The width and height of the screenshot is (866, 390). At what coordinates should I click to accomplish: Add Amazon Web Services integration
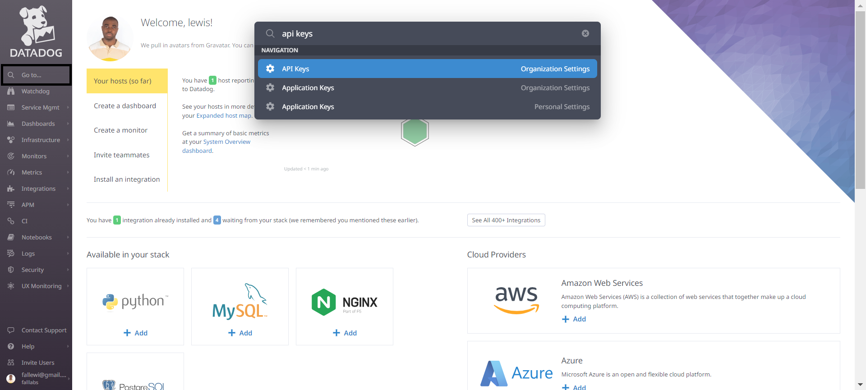[574, 319]
